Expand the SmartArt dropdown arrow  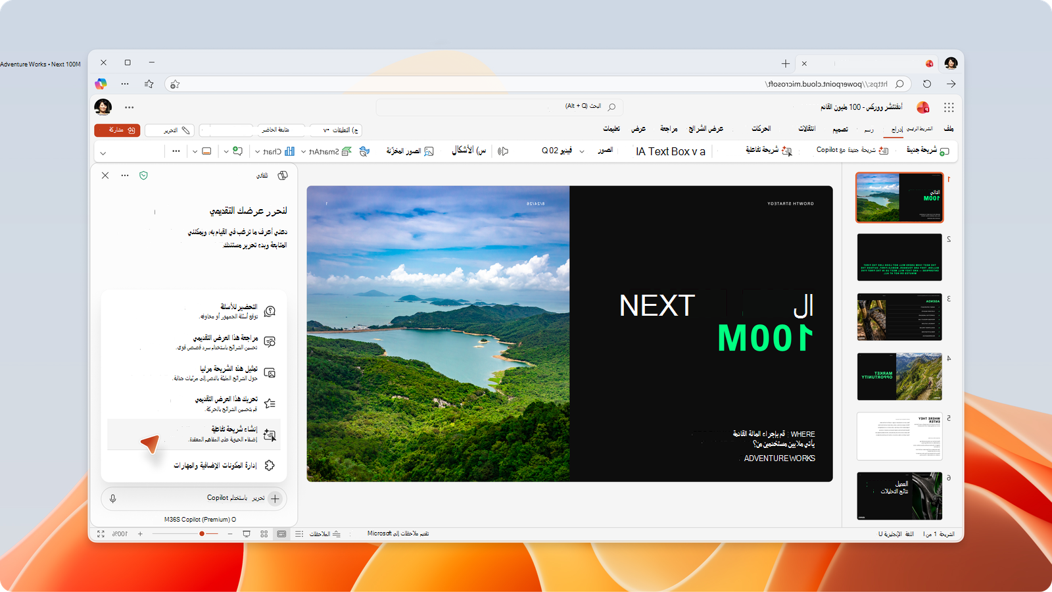click(304, 152)
